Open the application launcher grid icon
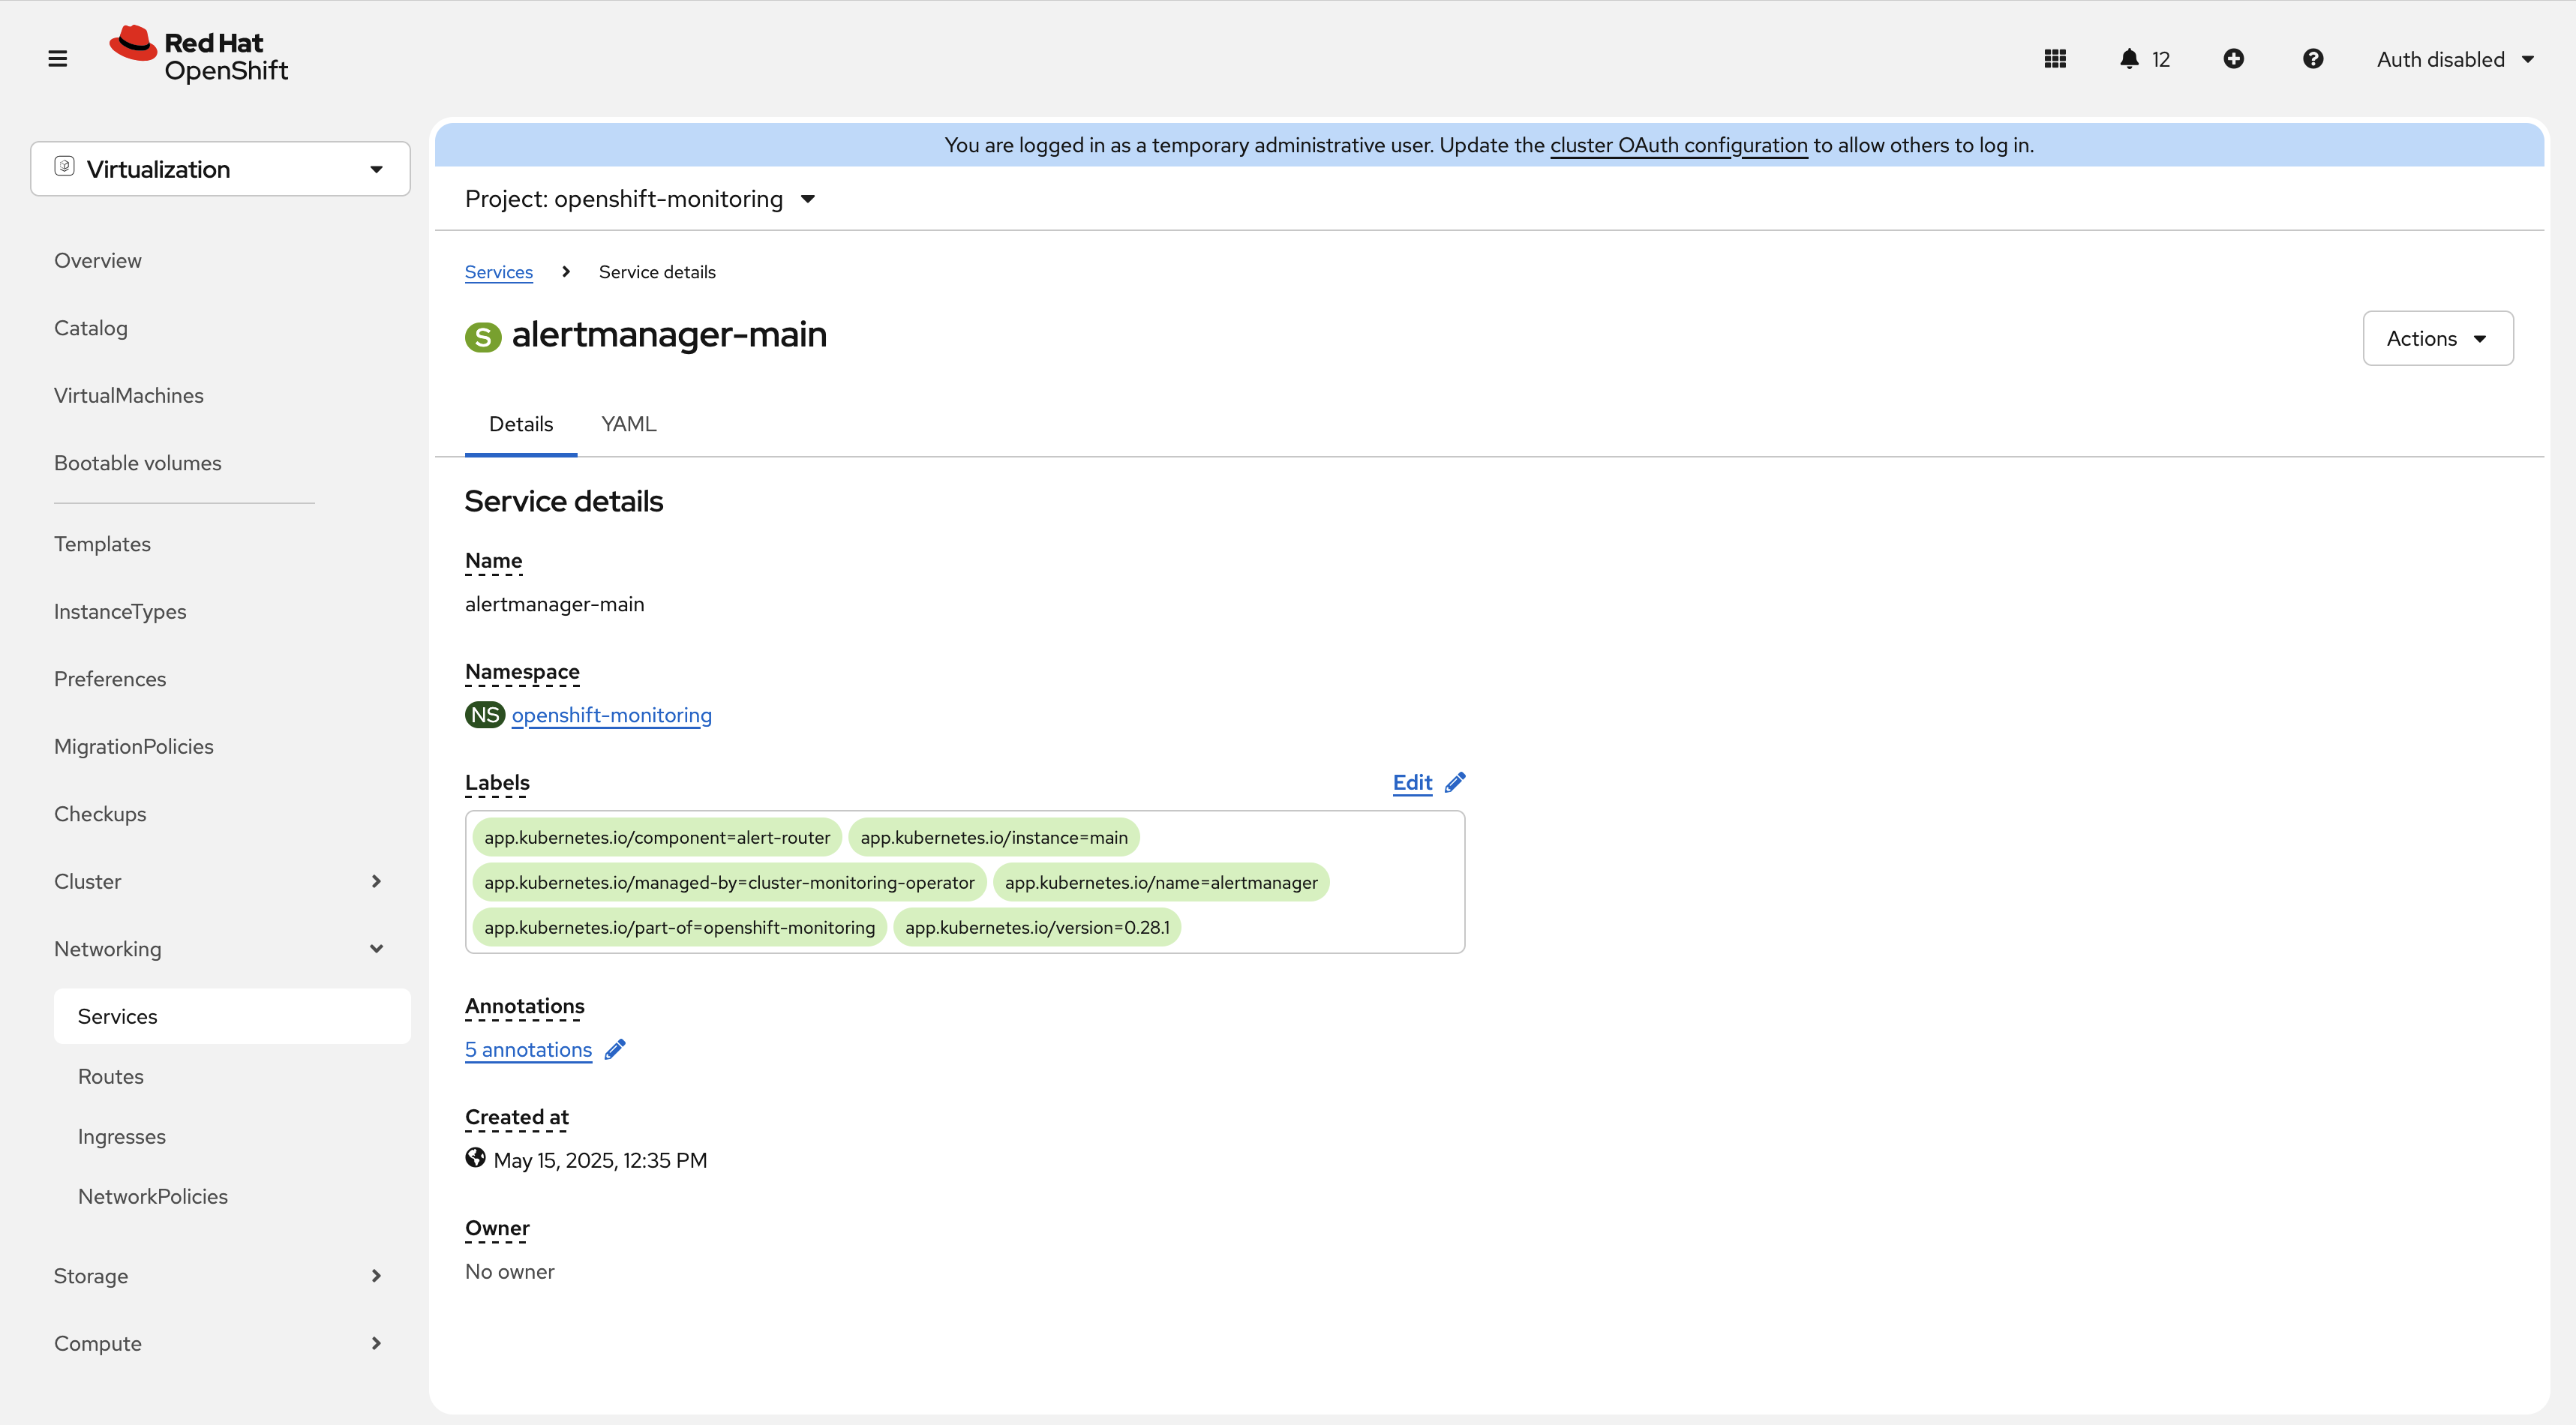 (x=2055, y=59)
